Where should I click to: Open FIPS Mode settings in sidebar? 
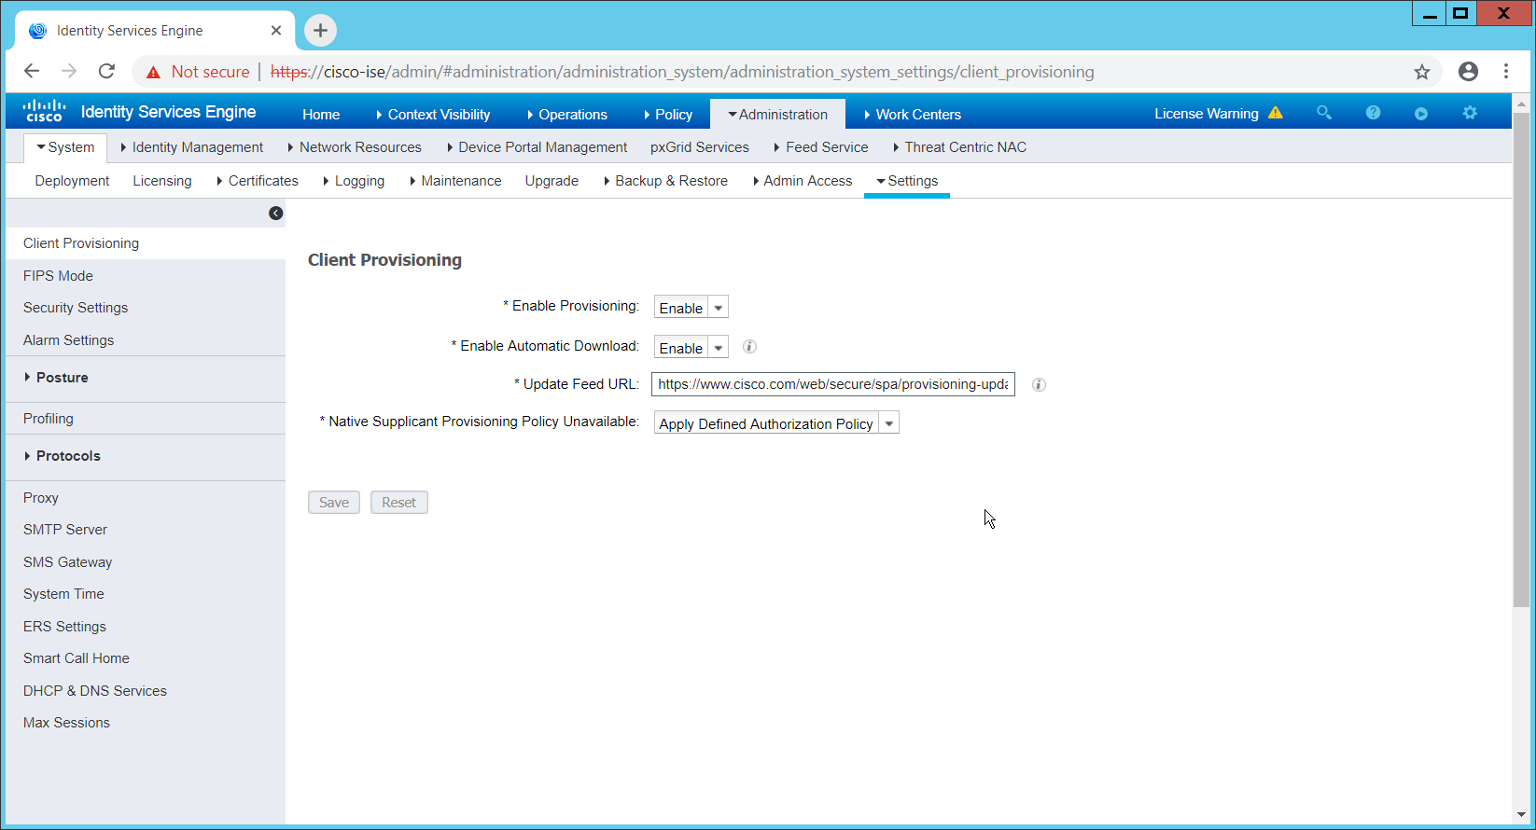point(58,276)
